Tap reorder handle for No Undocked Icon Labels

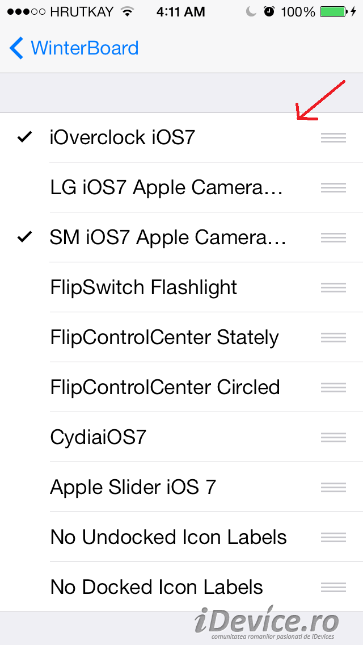pyautogui.click(x=333, y=537)
